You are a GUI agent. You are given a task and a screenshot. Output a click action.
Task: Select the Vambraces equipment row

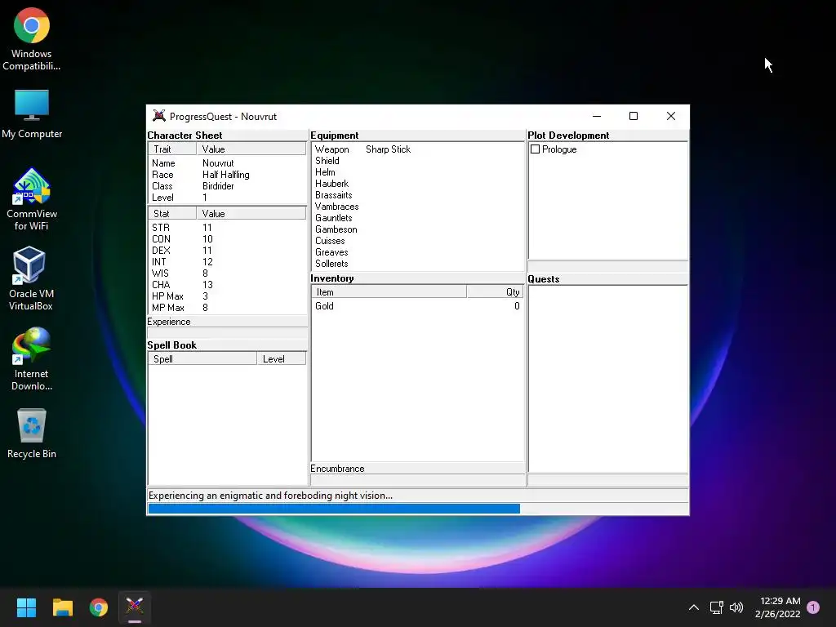tap(417, 207)
